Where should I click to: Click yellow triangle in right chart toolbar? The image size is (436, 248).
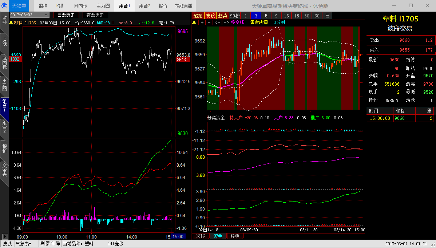[195, 23]
